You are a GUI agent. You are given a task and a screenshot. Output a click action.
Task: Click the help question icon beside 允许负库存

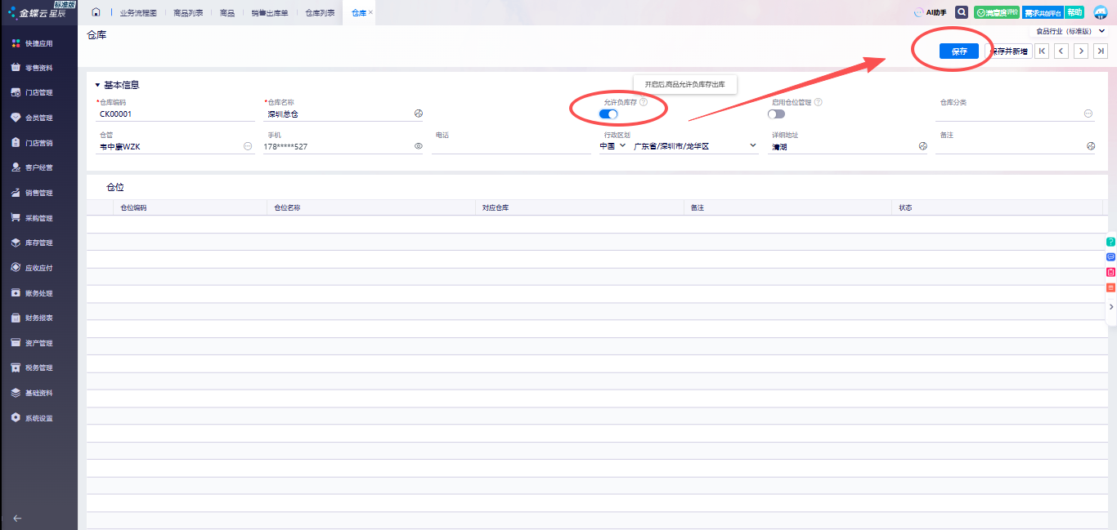click(644, 102)
